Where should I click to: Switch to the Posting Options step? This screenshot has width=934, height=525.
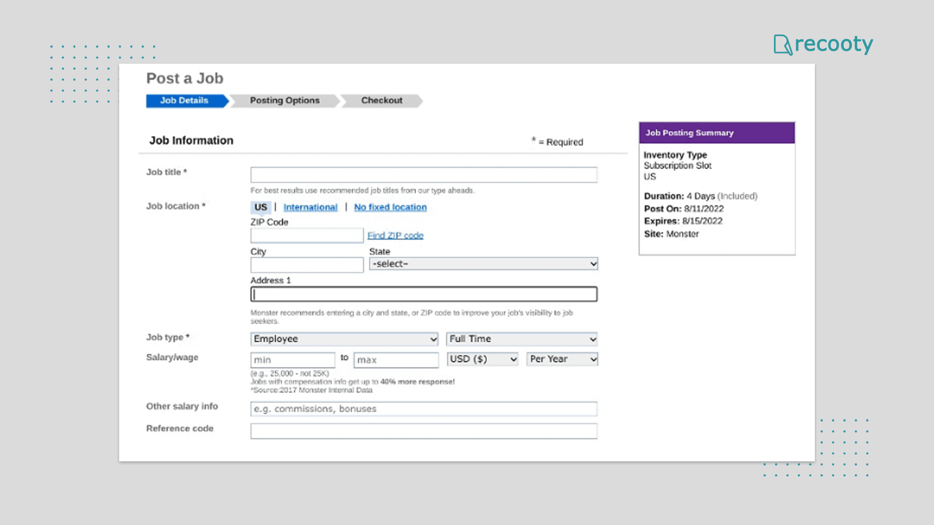pyautogui.click(x=285, y=101)
